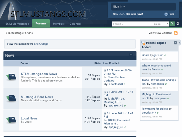Click user Realtor

[x=156, y=69]
